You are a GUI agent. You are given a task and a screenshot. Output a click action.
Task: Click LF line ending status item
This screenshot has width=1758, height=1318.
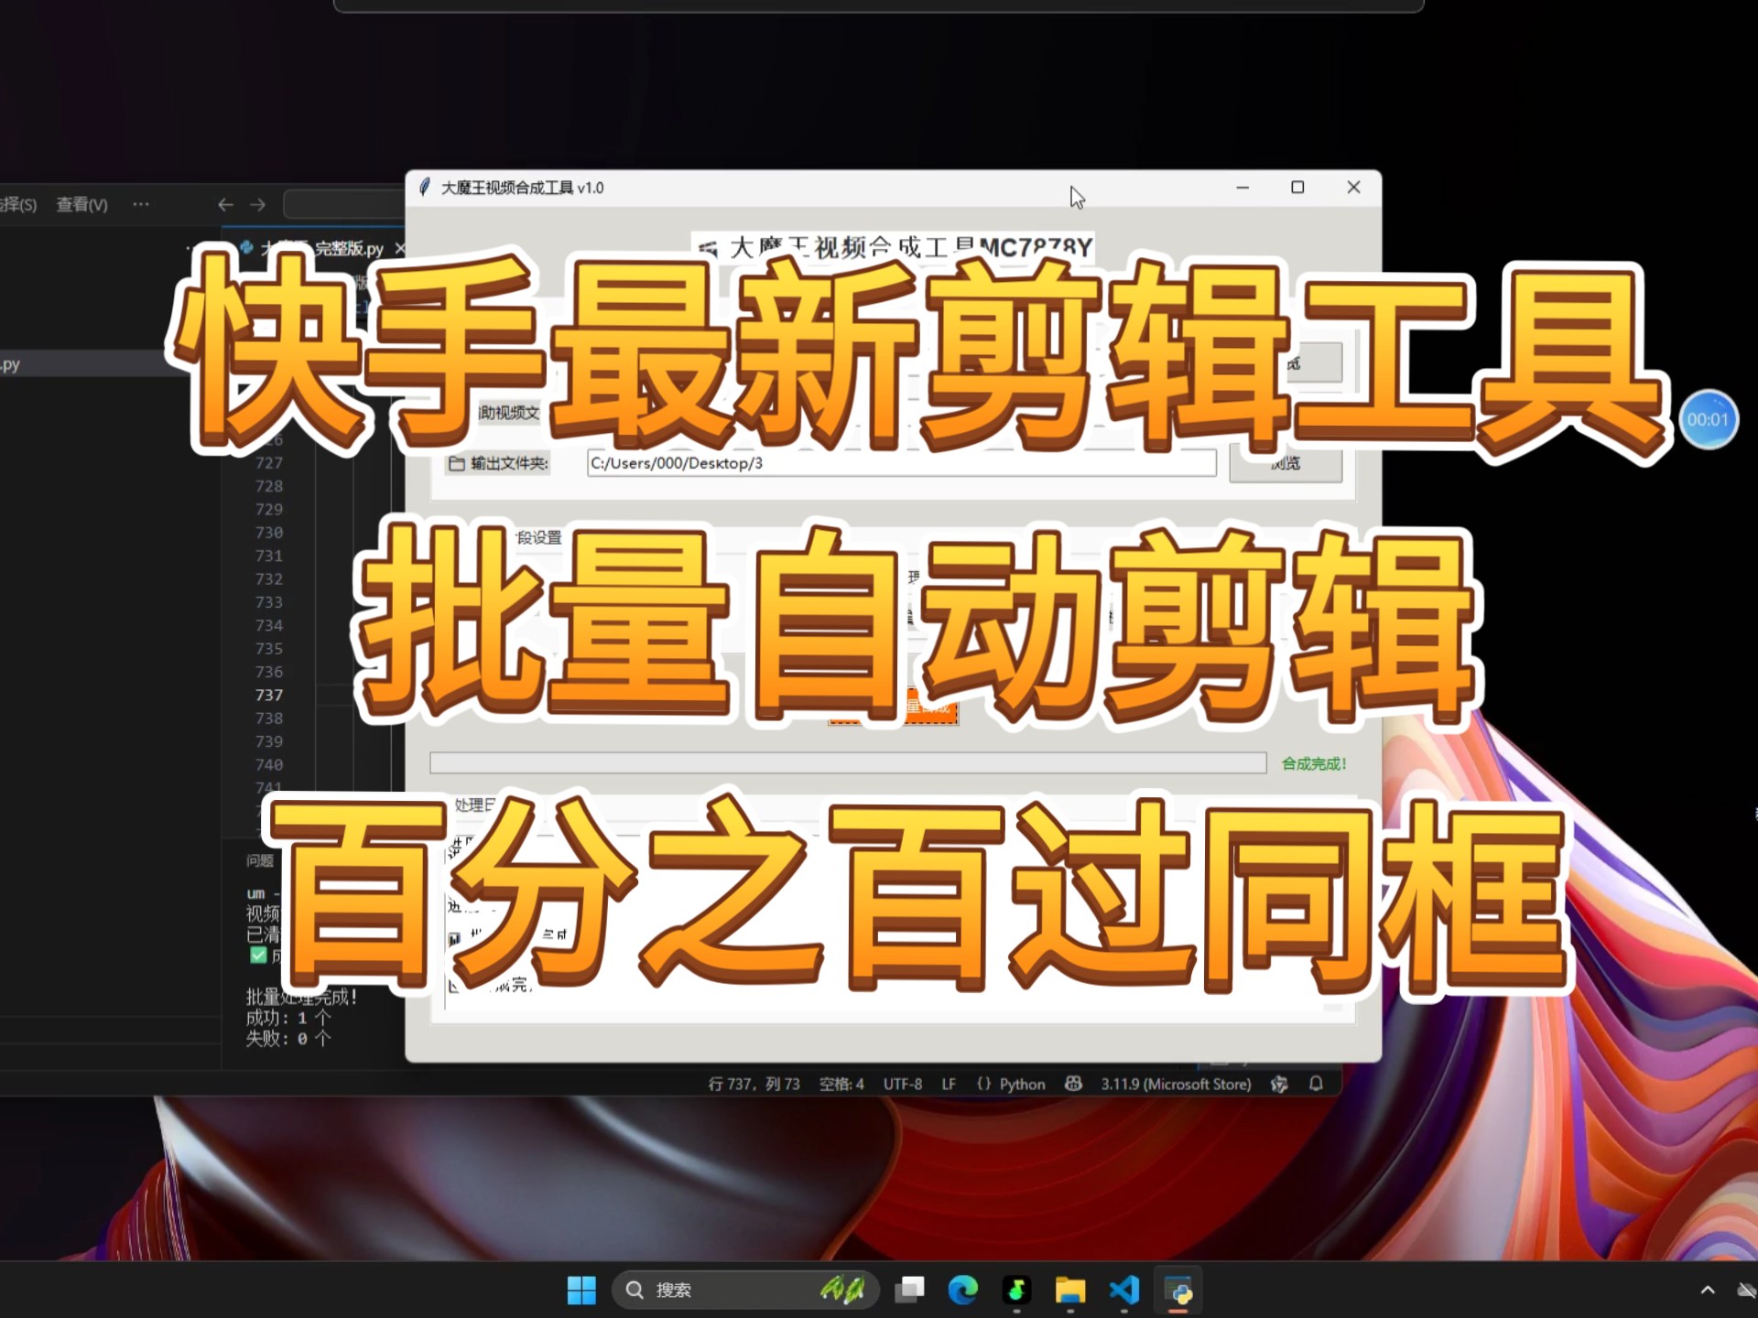tap(949, 1084)
